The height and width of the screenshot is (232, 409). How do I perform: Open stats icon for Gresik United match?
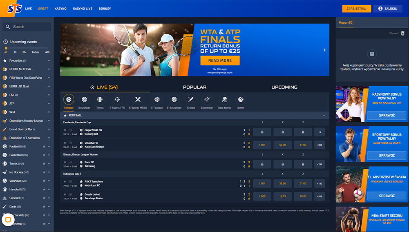(70, 194)
